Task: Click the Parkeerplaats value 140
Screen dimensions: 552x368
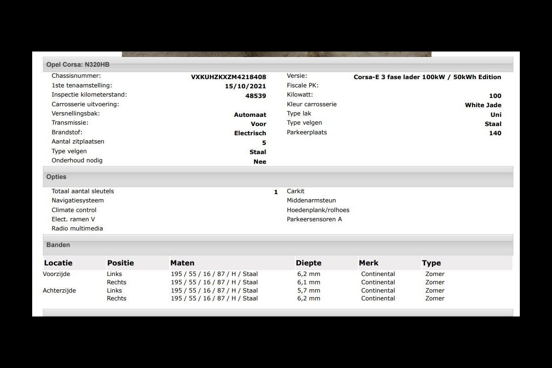Action: click(x=495, y=133)
